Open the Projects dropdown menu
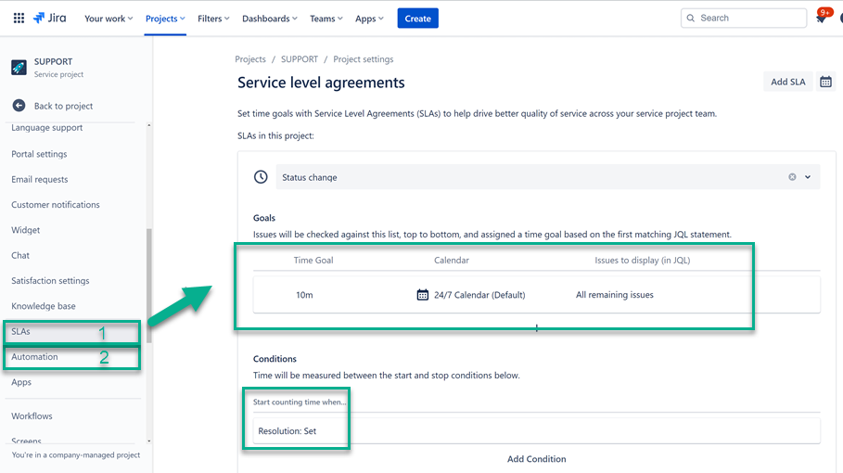Screen dimensions: 843x473 coord(165,19)
